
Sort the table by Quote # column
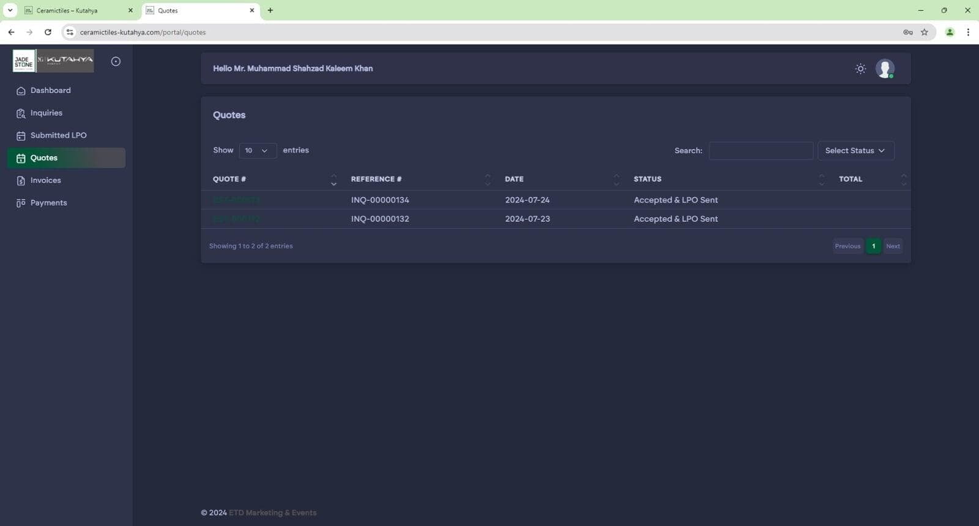tap(229, 179)
